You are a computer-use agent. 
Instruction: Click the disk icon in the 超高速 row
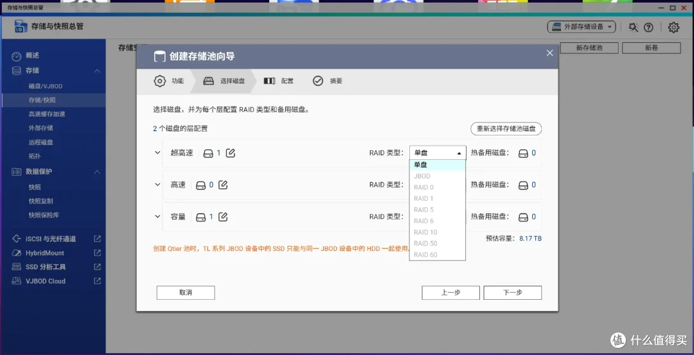click(x=208, y=153)
